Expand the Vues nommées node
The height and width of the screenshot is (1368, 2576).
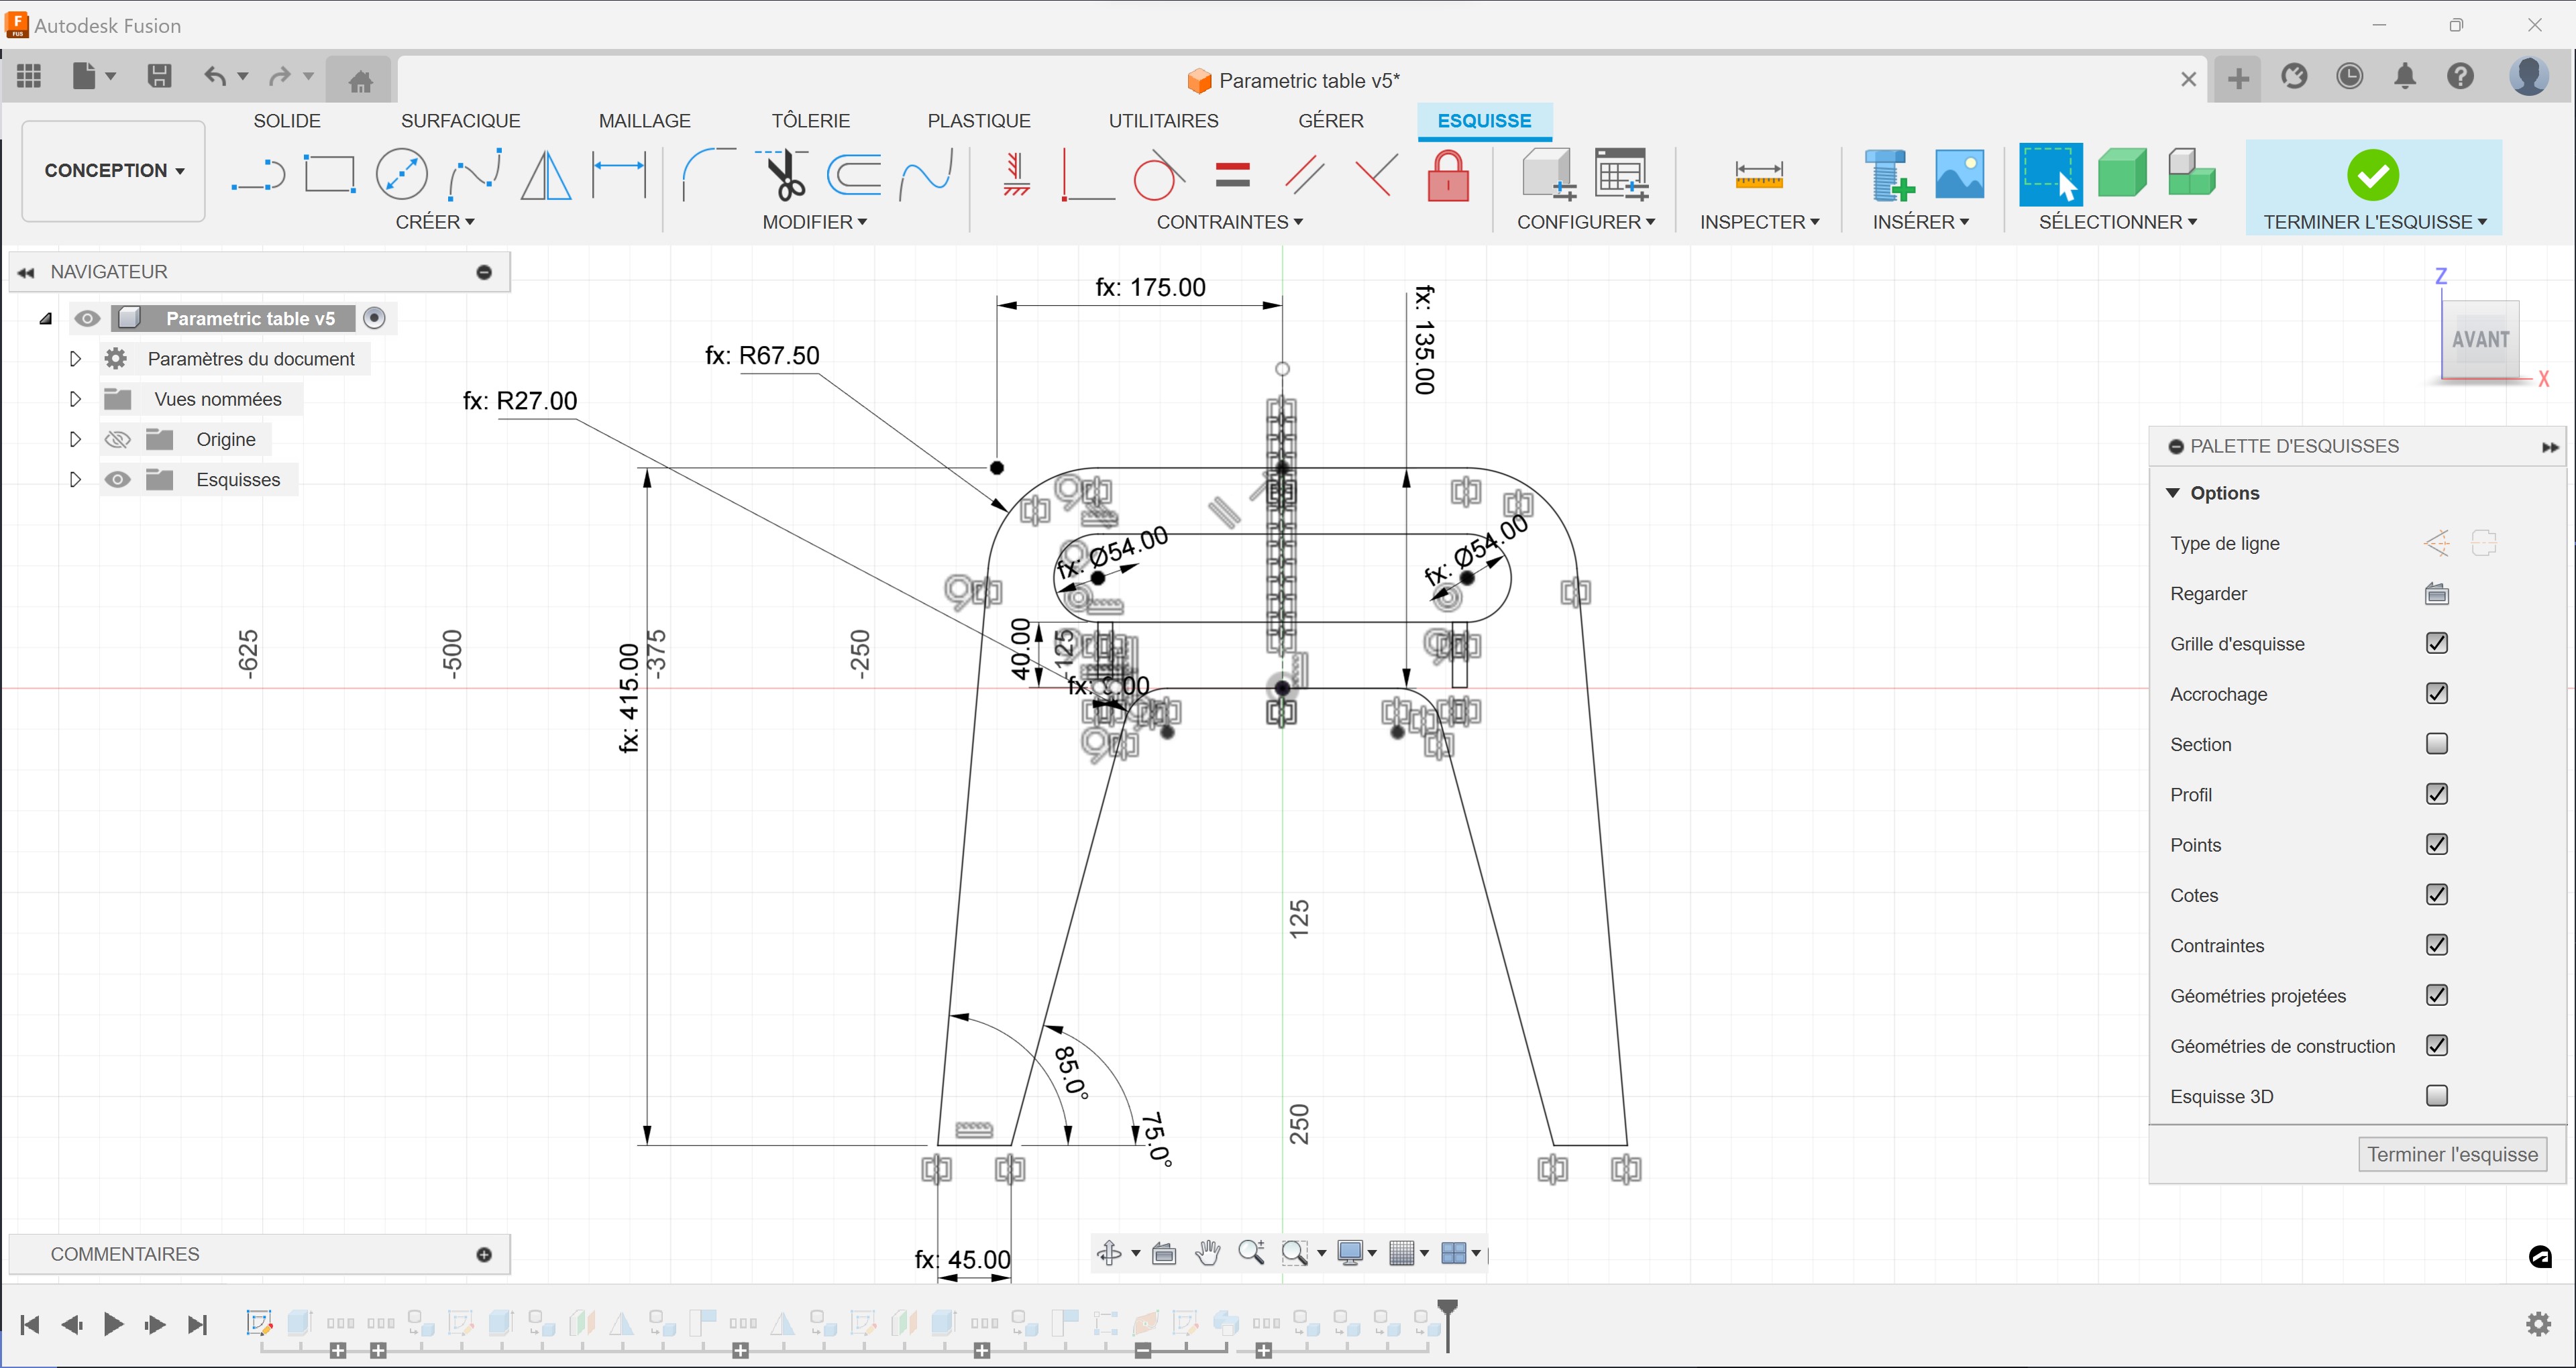click(x=75, y=399)
